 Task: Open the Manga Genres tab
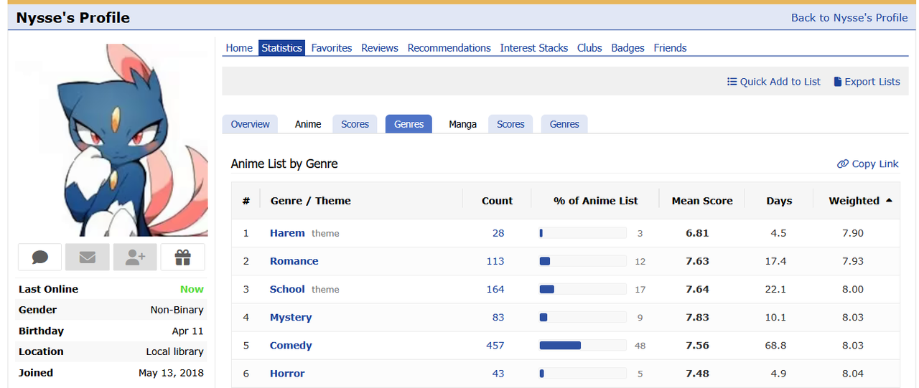564,124
